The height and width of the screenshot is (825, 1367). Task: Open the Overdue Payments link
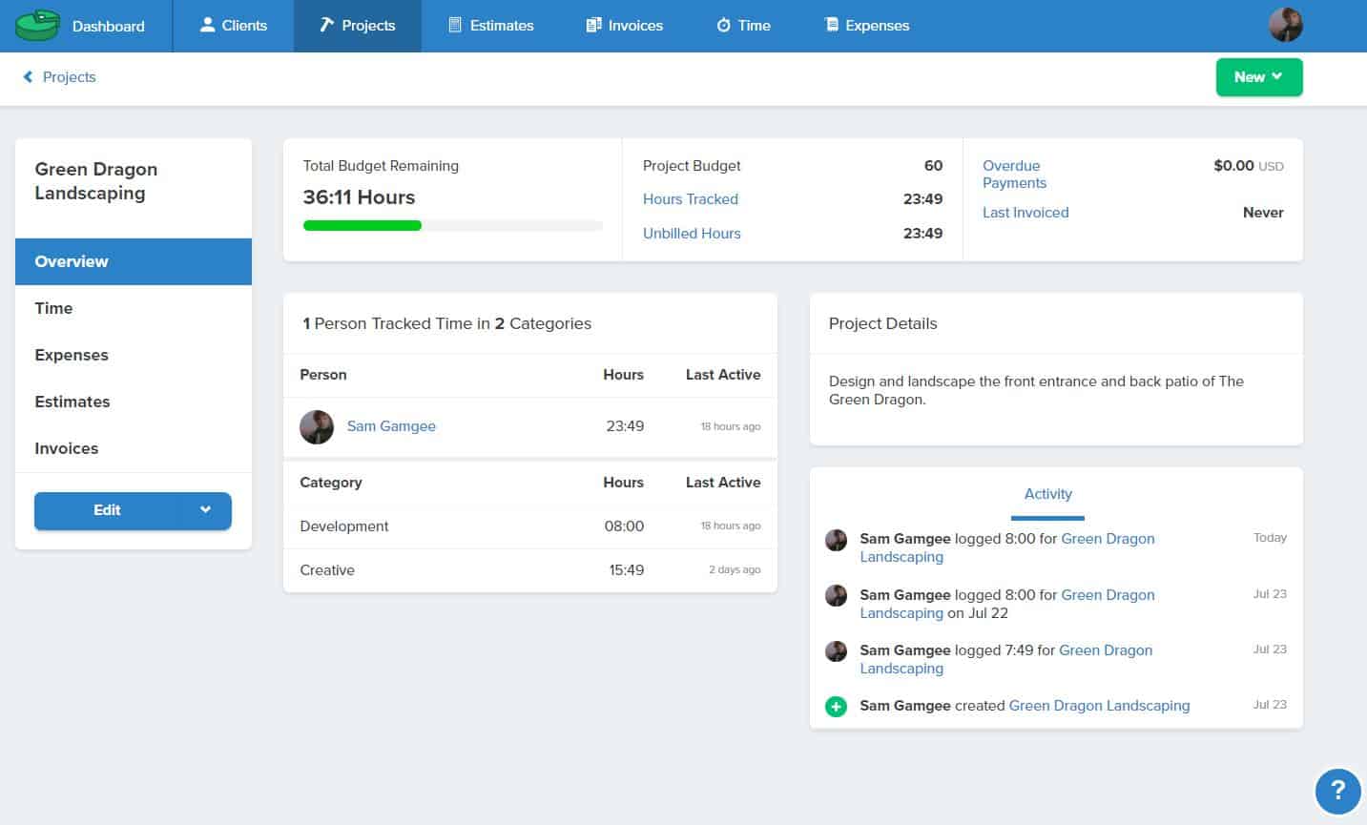click(1014, 175)
